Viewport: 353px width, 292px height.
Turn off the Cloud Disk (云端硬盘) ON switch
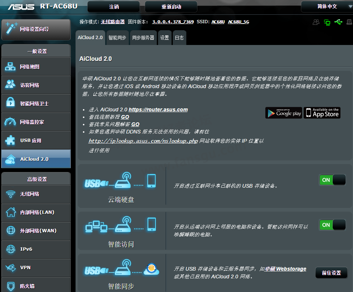click(332, 180)
